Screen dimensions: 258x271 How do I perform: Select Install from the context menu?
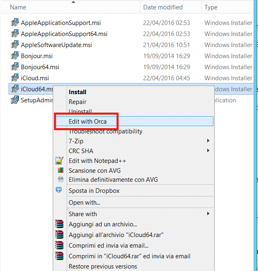77,92
